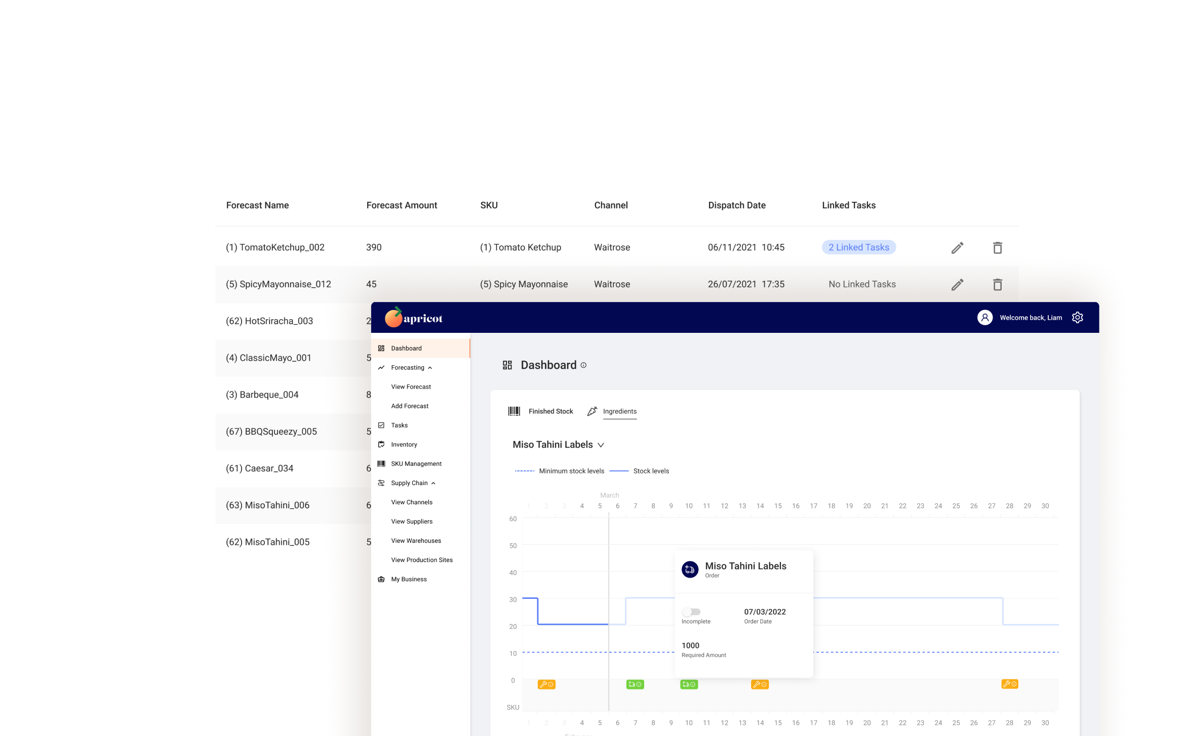Toggle the Incomplete order switch
The width and height of the screenshot is (1185, 736).
click(691, 612)
